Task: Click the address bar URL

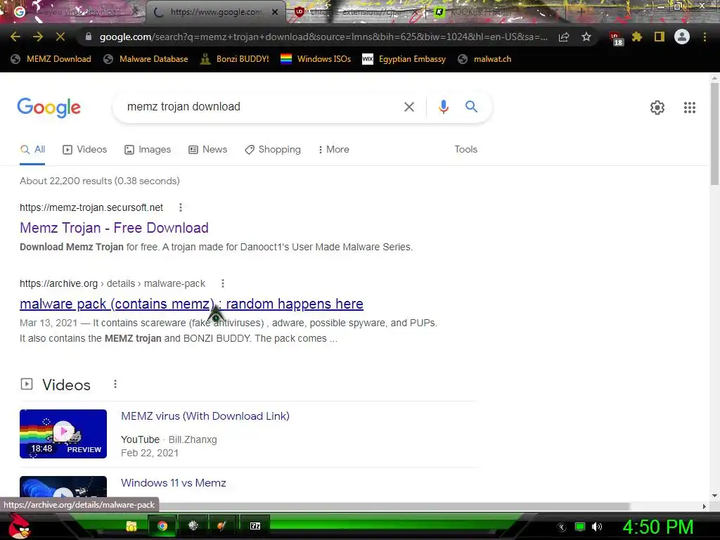Action: point(323,37)
